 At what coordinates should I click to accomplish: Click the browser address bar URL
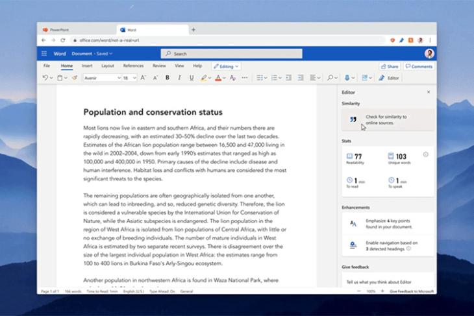109,40
